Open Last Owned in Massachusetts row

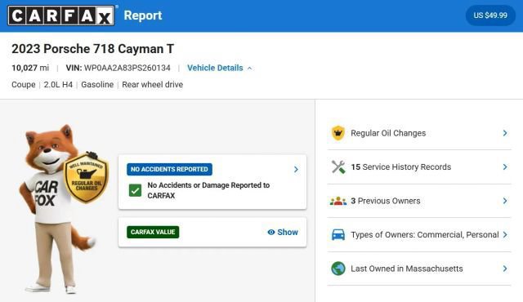(x=419, y=269)
